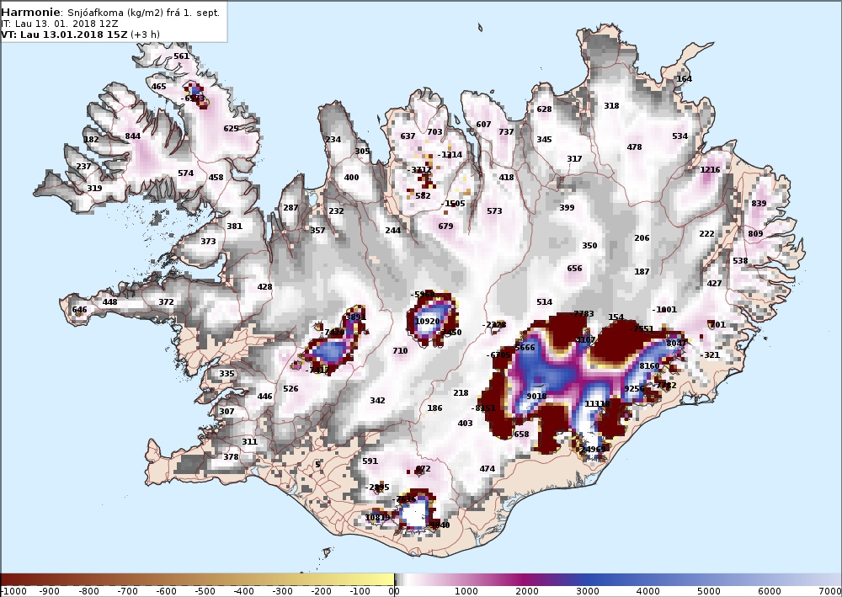Click the blue colorbar segment above 3000

pyautogui.click(x=588, y=580)
